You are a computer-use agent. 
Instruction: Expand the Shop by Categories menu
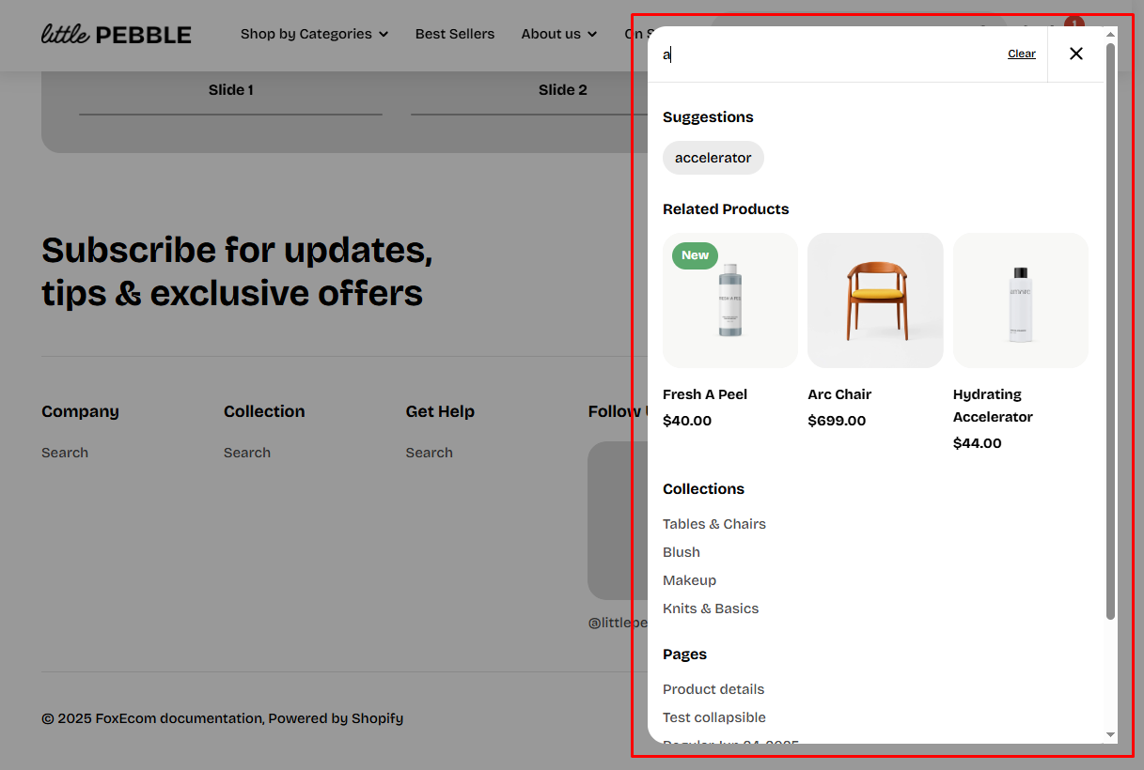tap(314, 34)
